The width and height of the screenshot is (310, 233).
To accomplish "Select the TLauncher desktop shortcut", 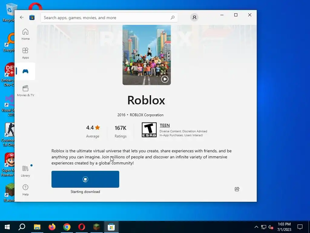I will coord(9,193).
